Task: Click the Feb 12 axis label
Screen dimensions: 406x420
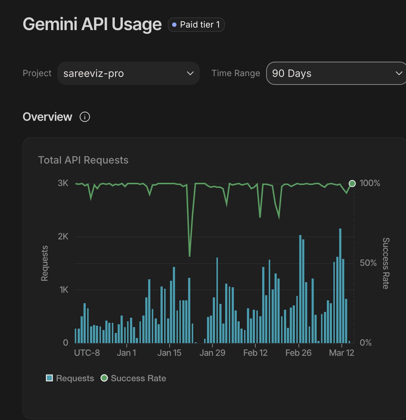Action: click(255, 353)
